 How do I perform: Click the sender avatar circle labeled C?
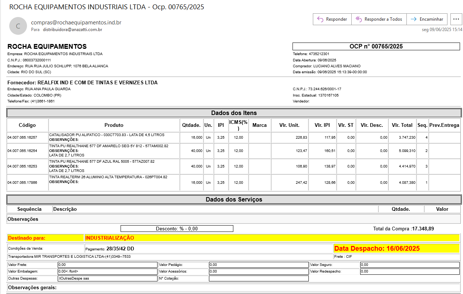click(x=18, y=26)
